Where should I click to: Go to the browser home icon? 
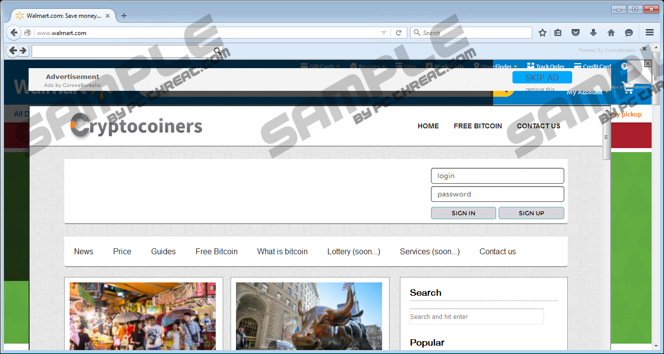coord(611,33)
